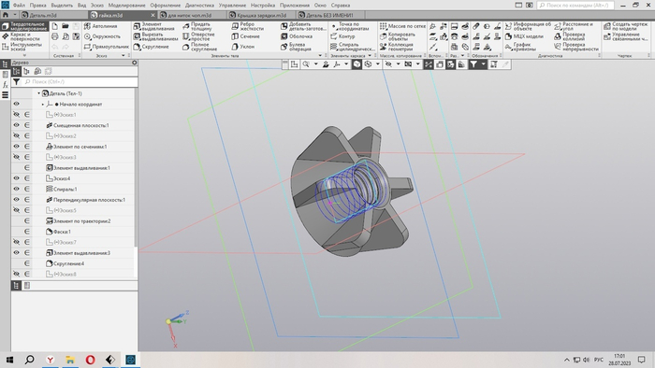Click the tree search field

(80, 81)
